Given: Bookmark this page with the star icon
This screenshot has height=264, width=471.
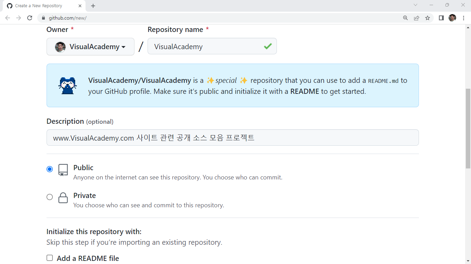Looking at the screenshot, I should coord(428,18).
